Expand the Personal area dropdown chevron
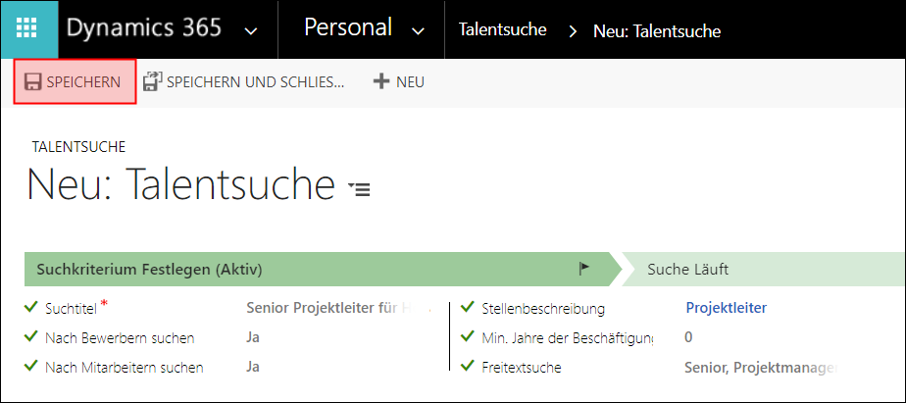This screenshot has width=906, height=403. pos(419,31)
